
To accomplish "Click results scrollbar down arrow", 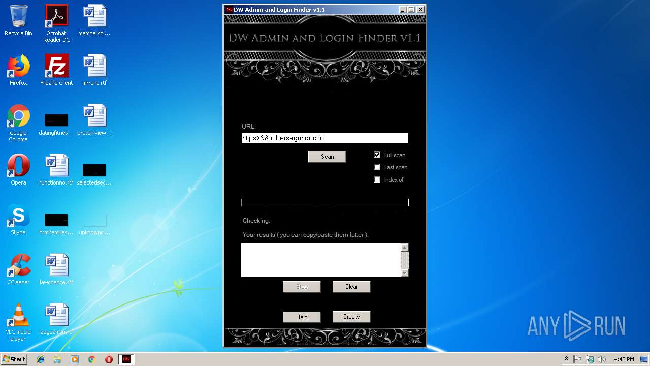I will point(405,273).
